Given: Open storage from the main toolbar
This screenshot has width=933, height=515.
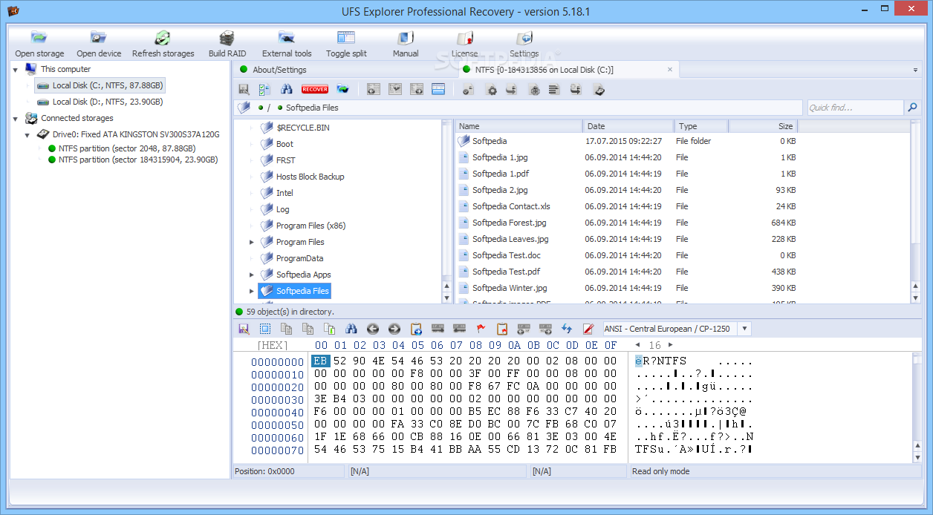Looking at the screenshot, I should (x=39, y=44).
